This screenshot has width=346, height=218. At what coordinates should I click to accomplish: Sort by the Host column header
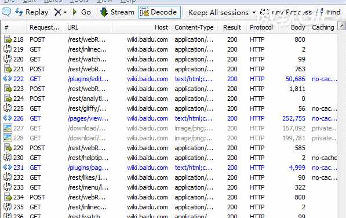tap(141, 27)
